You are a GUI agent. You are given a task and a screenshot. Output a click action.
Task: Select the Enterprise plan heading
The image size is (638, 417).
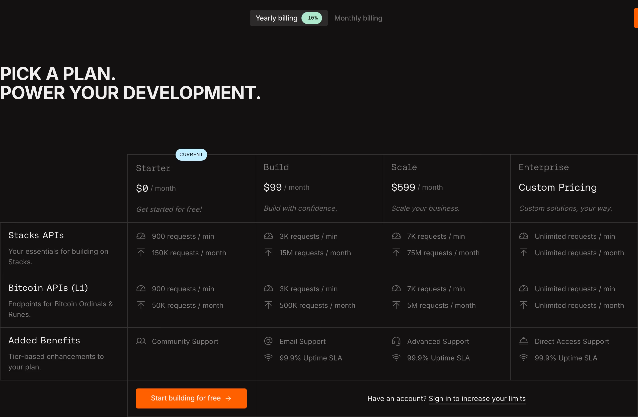click(544, 167)
